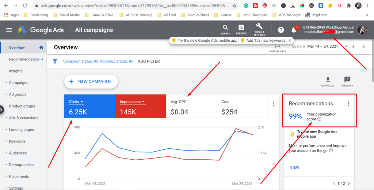
Task: Open the Freelancing bookmark folder
Action: (x=36, y=15)
